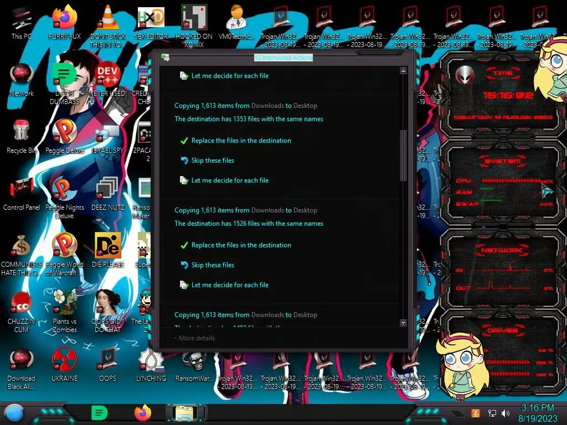Launch Firefox from the taskbar

click(x=143, y=413)
